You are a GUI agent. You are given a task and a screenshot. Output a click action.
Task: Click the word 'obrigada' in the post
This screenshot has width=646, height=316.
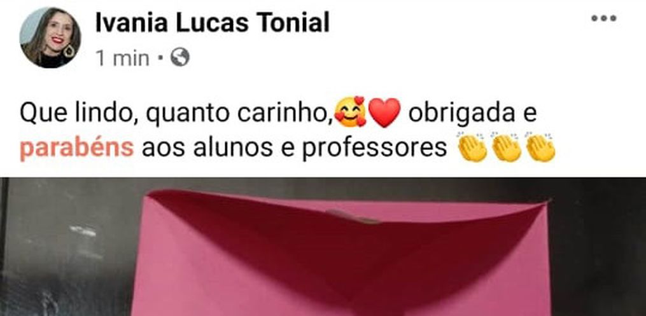[x=461, y=113]
